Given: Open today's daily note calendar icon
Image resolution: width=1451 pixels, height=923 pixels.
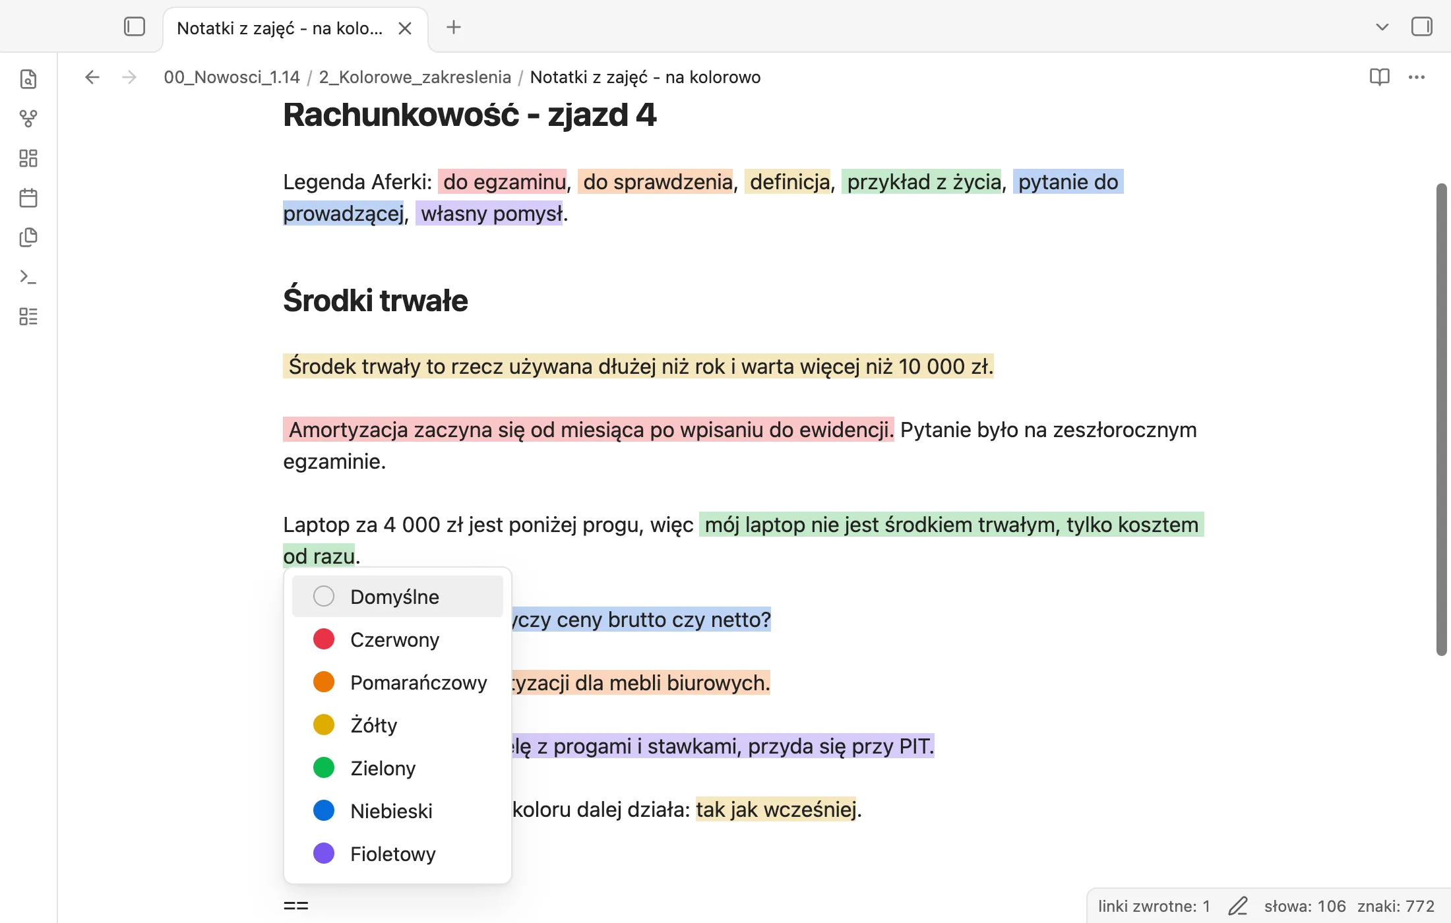Looking at the screenshot, I should click(28, 198).
